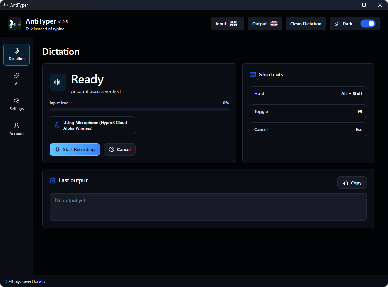The height and width of the screenshot is (287, 388).
Task: Click the AntiTyper microphone logo in header
Action: coord(15,24)
